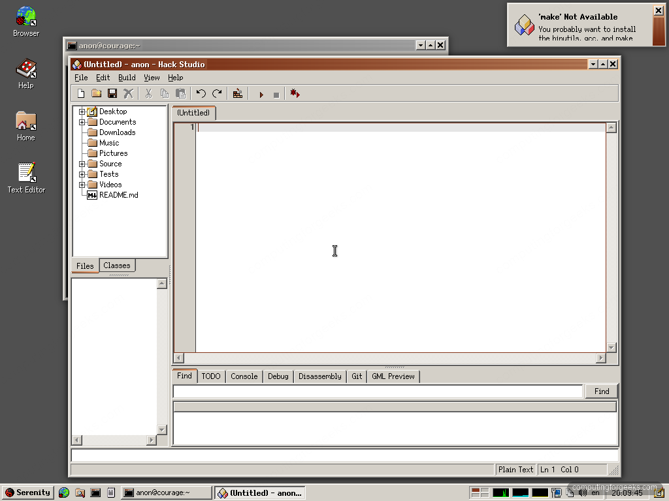Viewport: 669px width, 501px height.
Task: Select the Music folder in tree
Action: [x=104, y=143]
